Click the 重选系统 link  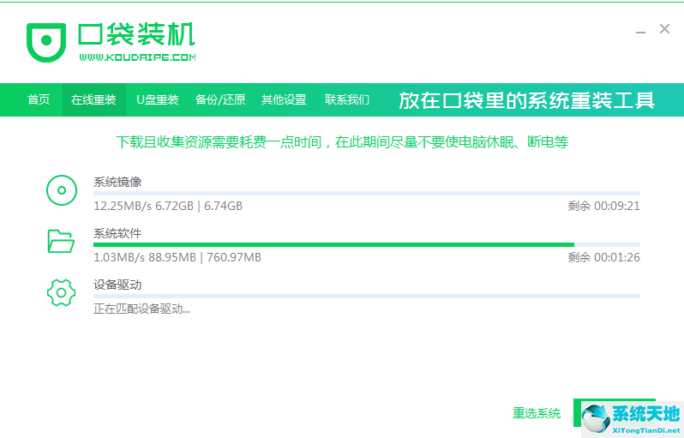(537, 413)
